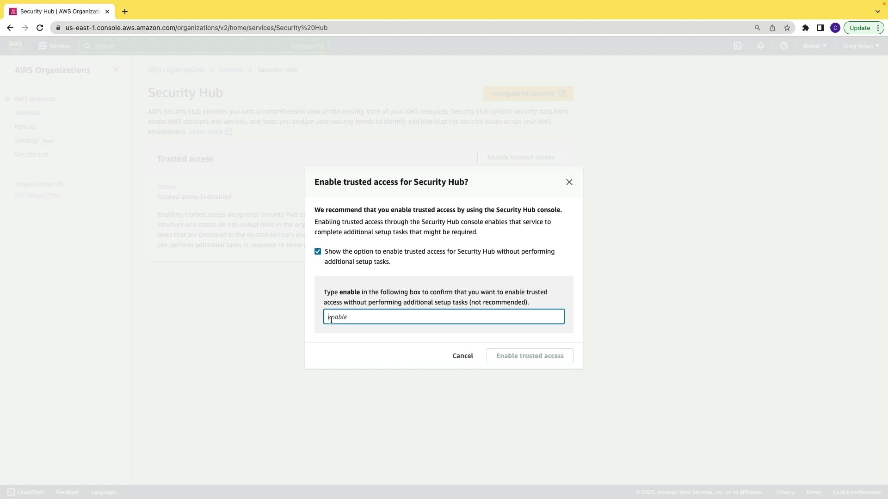Go back in browser history
This screenshot has height=499, width=888.
pos(10,28)
